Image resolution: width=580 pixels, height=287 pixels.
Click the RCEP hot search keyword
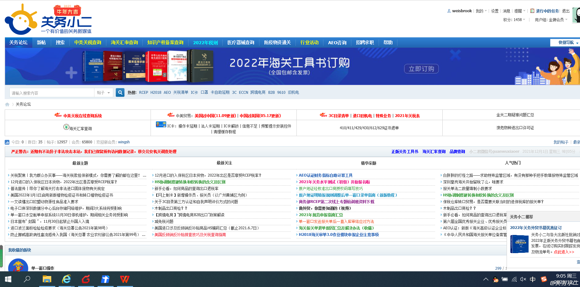(143, 93)
